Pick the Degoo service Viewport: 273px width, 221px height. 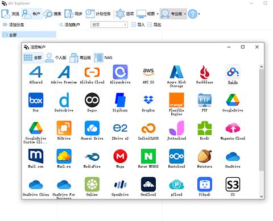click(92, 102)
